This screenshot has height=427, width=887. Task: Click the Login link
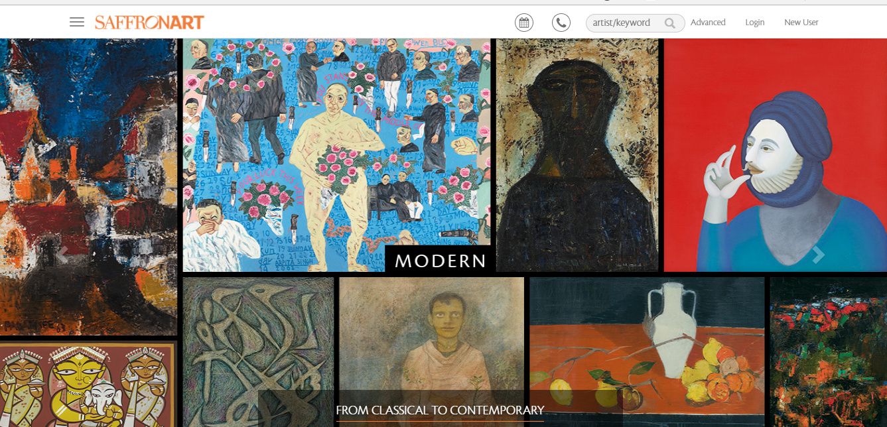755,23
